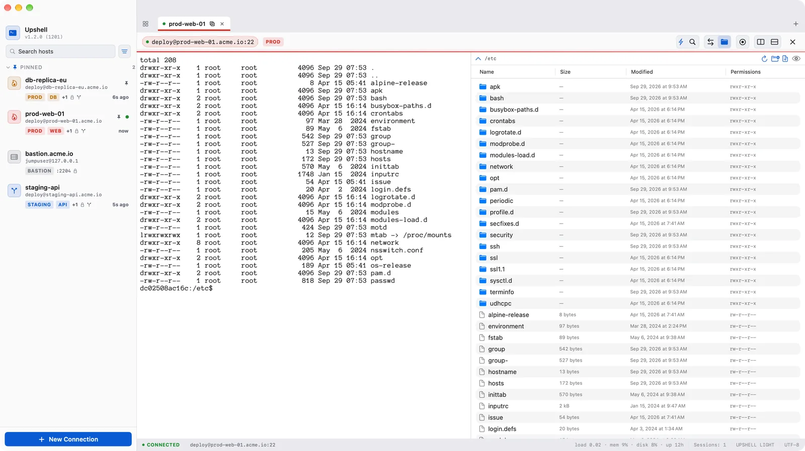Sort files by the Size column
This screenshot has width=805, height=451.
coord(566,72)
